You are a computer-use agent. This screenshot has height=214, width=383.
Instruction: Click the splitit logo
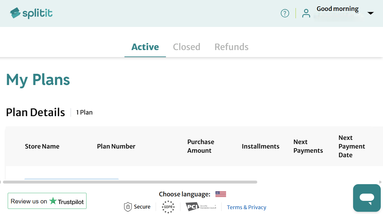(x=31, y=13)
